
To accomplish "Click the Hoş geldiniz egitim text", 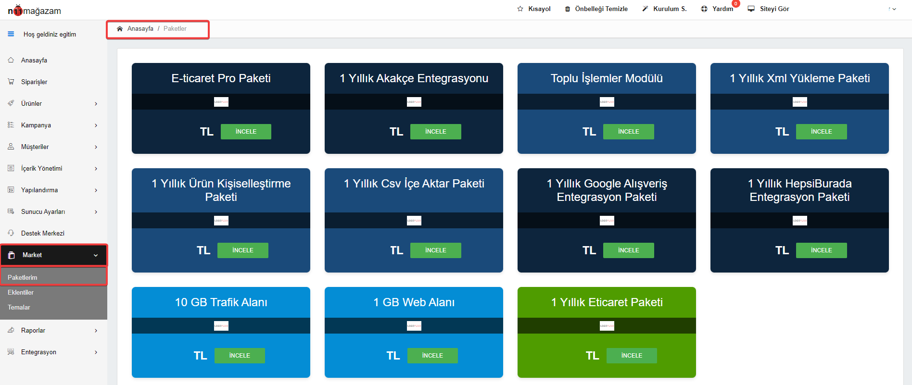I will coord(50,34).
